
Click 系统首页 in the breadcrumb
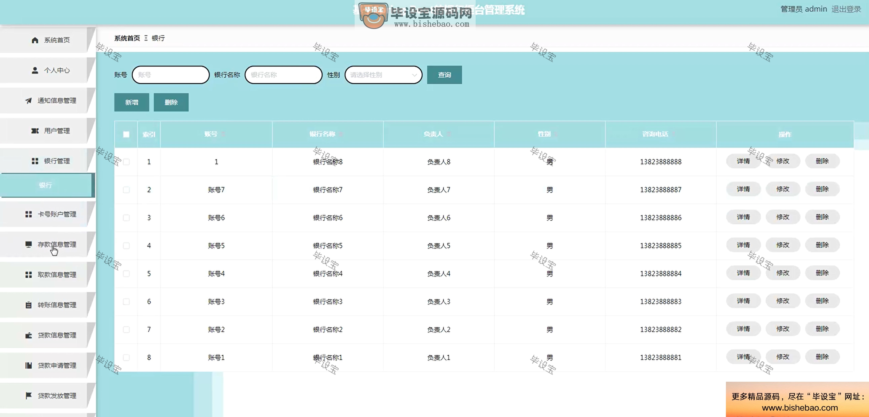pos(127,38)
